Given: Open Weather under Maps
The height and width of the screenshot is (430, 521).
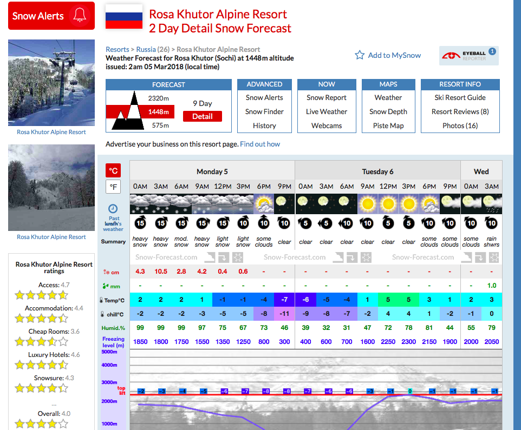Looking at the screenshot, I should pyautogui.click(x=388, y=97).
